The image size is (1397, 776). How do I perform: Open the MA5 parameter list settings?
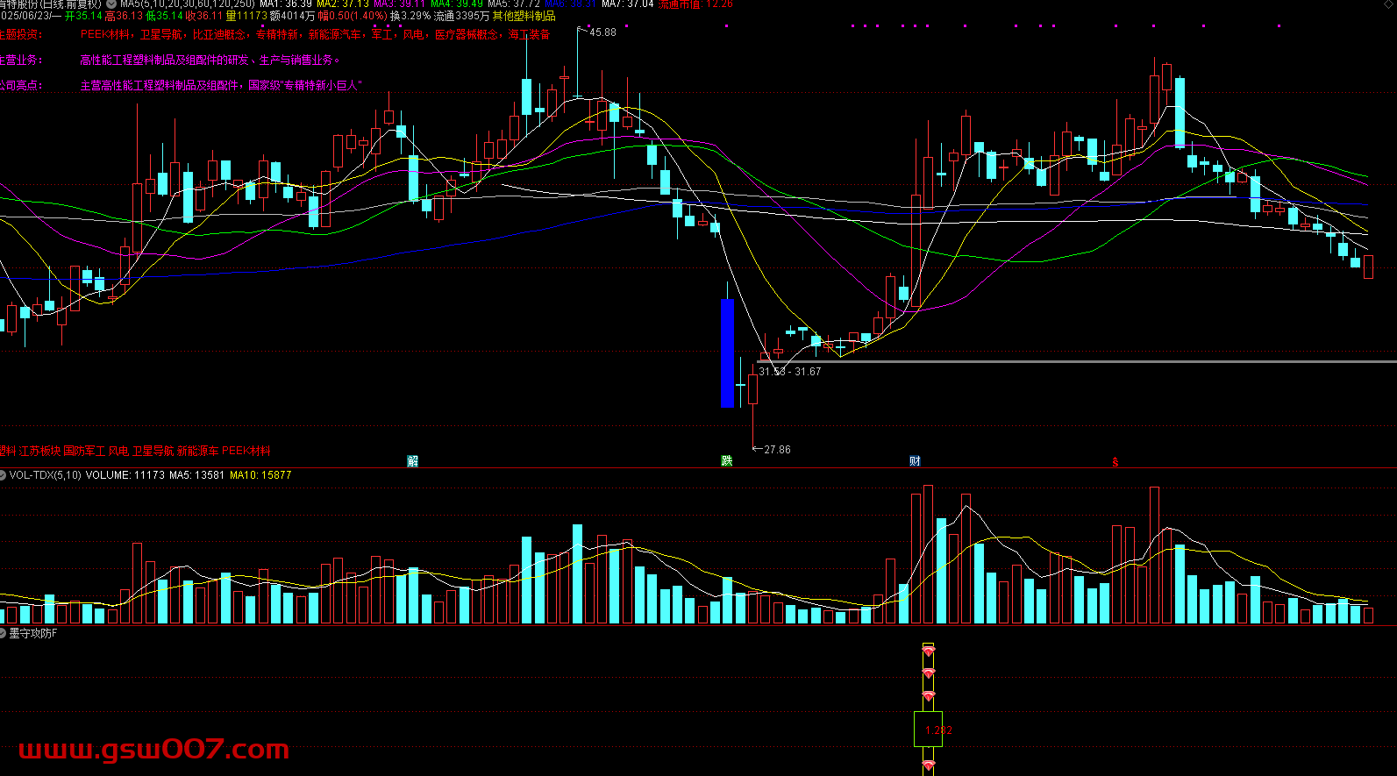pos(187,4)
